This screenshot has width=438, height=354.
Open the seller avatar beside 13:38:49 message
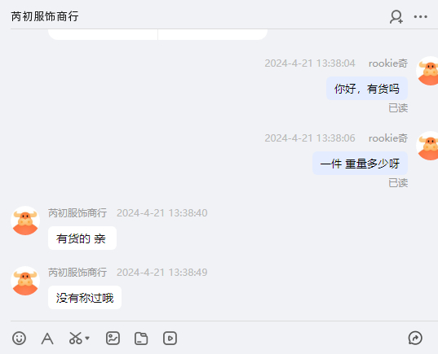25,281
